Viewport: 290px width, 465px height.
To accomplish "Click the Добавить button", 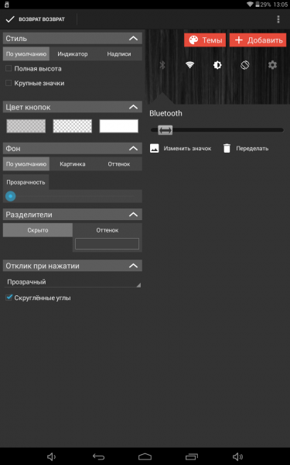I will click(x=258, y=40).
